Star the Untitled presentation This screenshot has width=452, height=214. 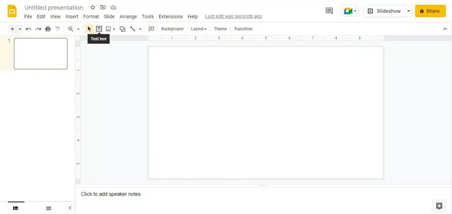coord(92,7)
